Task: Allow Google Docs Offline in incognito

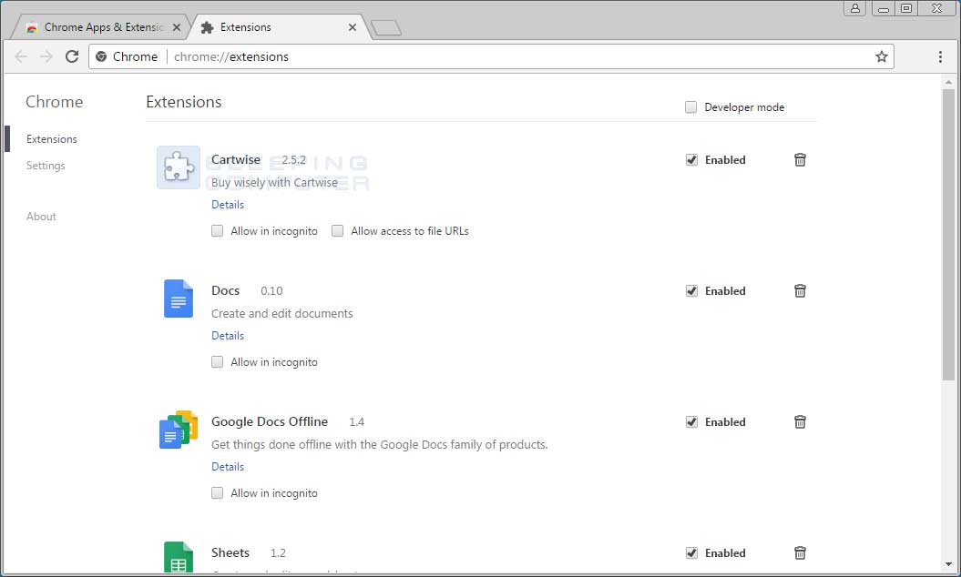Action: (217, 493)
